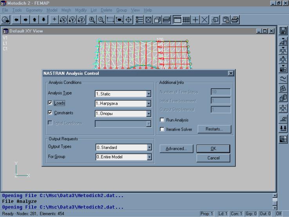Click the 3D box view style icon
289x217 pixels.
tap(157, 20)
